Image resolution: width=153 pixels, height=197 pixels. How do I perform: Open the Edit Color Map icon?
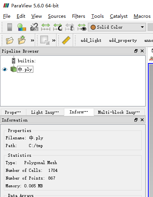22,27
